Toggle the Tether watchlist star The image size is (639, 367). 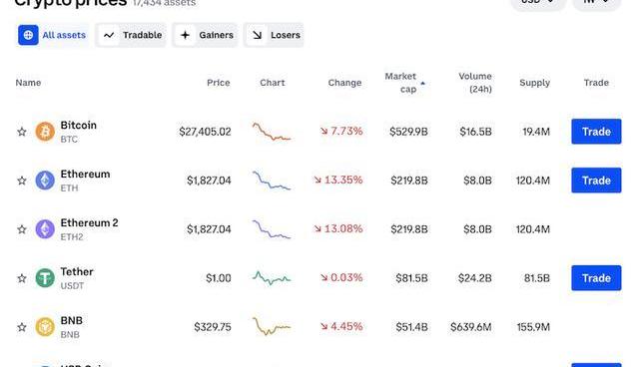(x=22, y=278)
